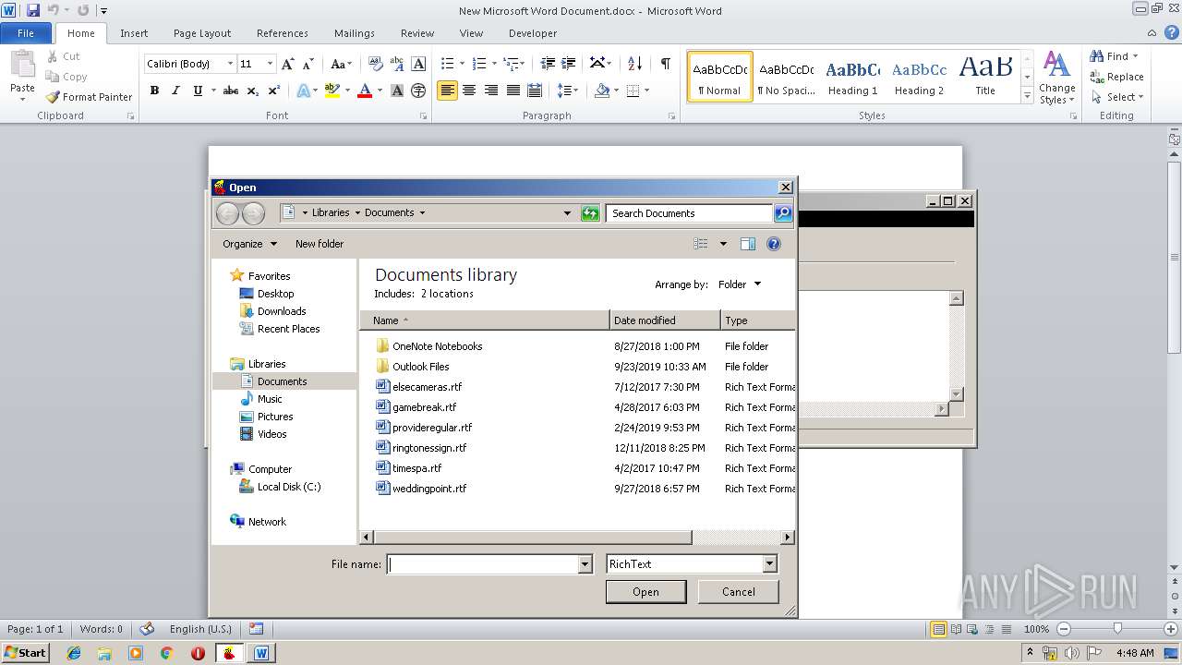The image size is (1182, 665).
Task: Open the change view dropdown arrow
Action: coord(723,244)
